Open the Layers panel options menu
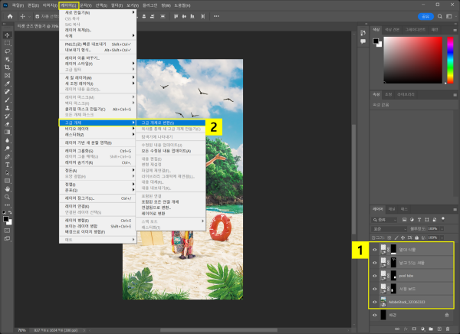 tap(455, 209)
